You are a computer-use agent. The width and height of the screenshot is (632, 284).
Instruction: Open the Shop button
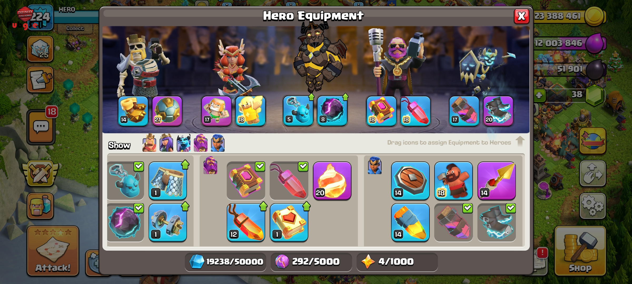pos(580,251)
